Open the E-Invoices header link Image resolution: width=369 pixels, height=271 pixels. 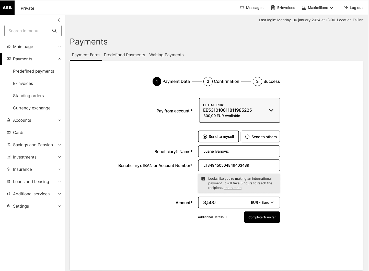point(283,8)
